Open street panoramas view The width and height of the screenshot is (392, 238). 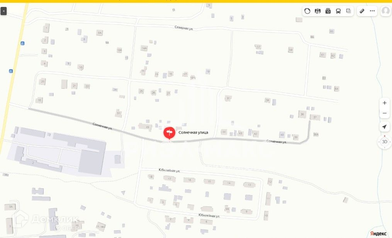click(317, 11)
